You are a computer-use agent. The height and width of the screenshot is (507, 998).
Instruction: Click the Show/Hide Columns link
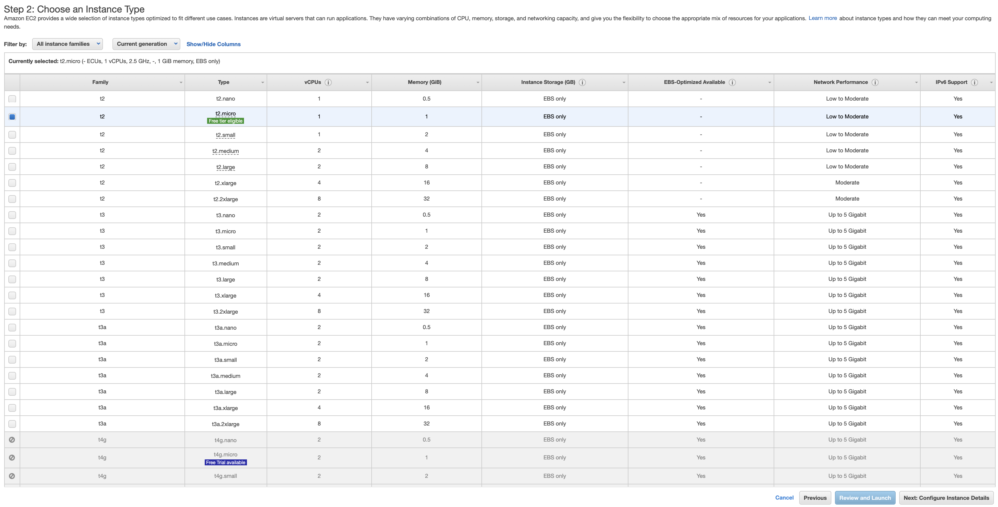(213, 44)
